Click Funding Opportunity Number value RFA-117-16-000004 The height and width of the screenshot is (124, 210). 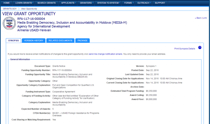click(x=62, y=70)
